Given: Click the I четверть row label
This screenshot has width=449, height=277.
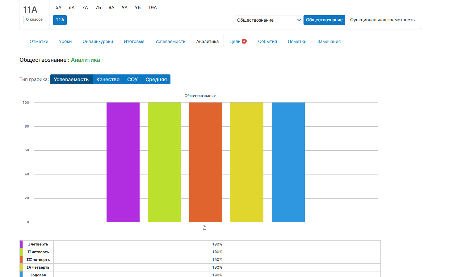Looking at the screenshot, I should [x=38, y=244].
